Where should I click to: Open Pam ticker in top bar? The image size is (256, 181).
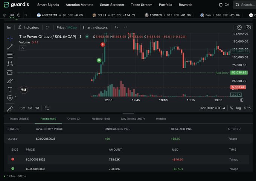point(220,15)
